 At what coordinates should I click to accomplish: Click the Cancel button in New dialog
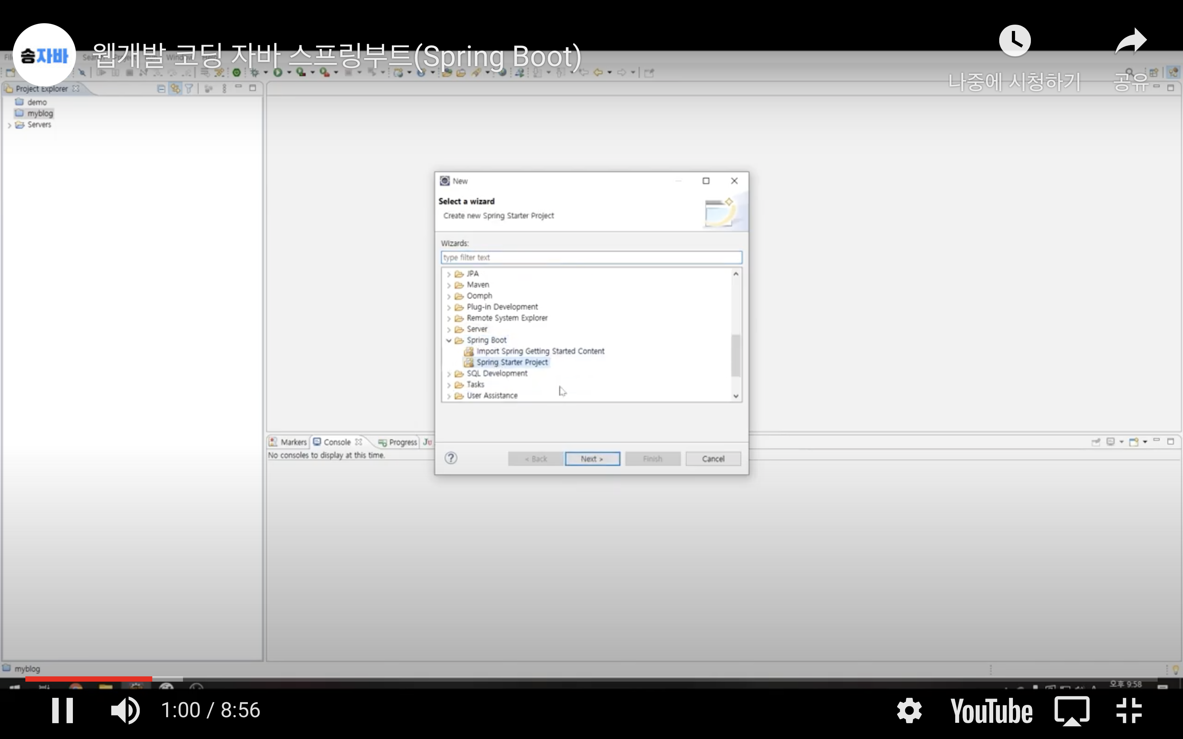[713, 459]
